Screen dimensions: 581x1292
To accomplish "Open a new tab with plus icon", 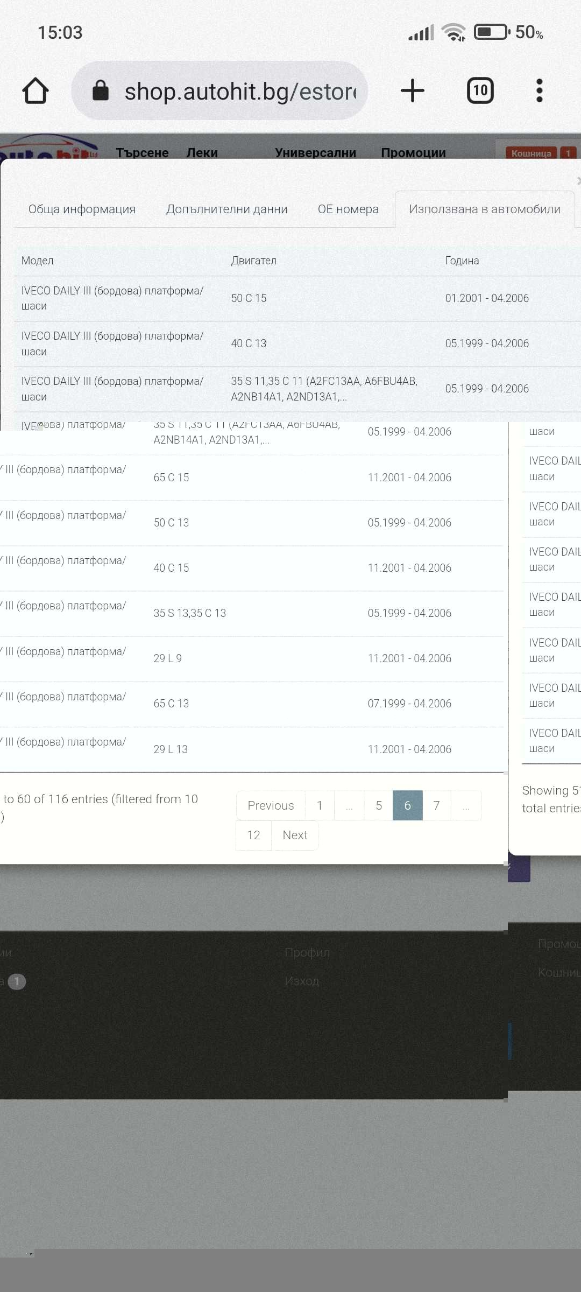I will [413, 90].
